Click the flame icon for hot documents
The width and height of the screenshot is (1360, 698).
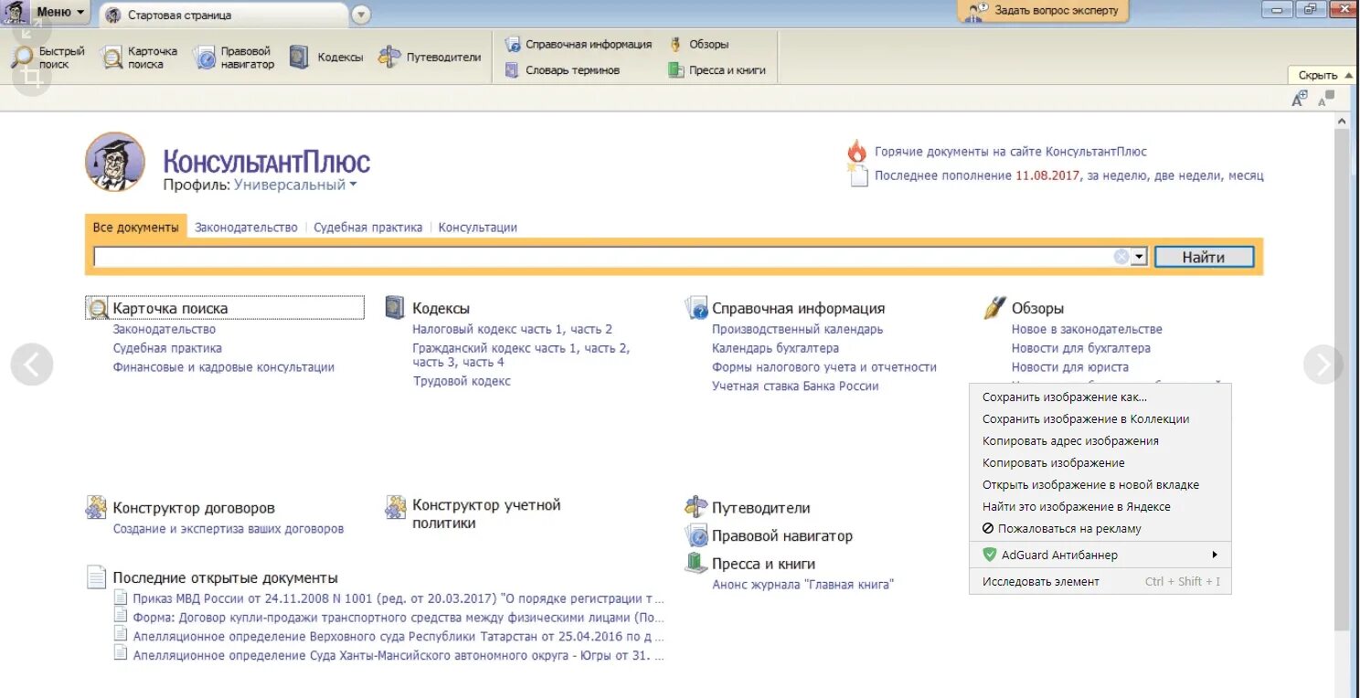856,151
